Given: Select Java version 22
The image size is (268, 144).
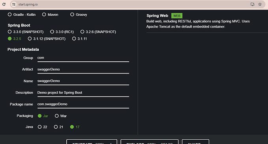Looking at the screenshot, I should point(42,127).
